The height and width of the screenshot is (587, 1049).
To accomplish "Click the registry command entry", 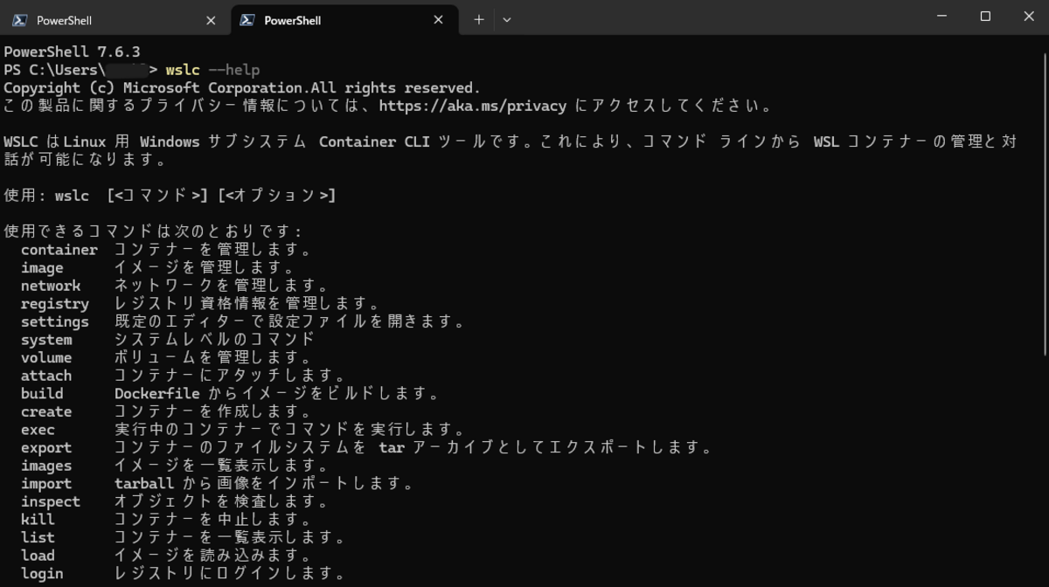I will pyautogui.click(x=55, y=304).
